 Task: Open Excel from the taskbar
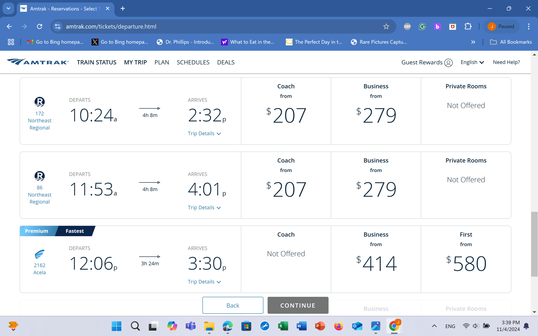point(283,326)
